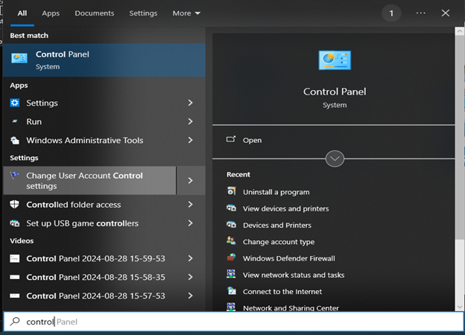Expand Controlled folder access arrow
465x335 pixels.
(190, 205)
